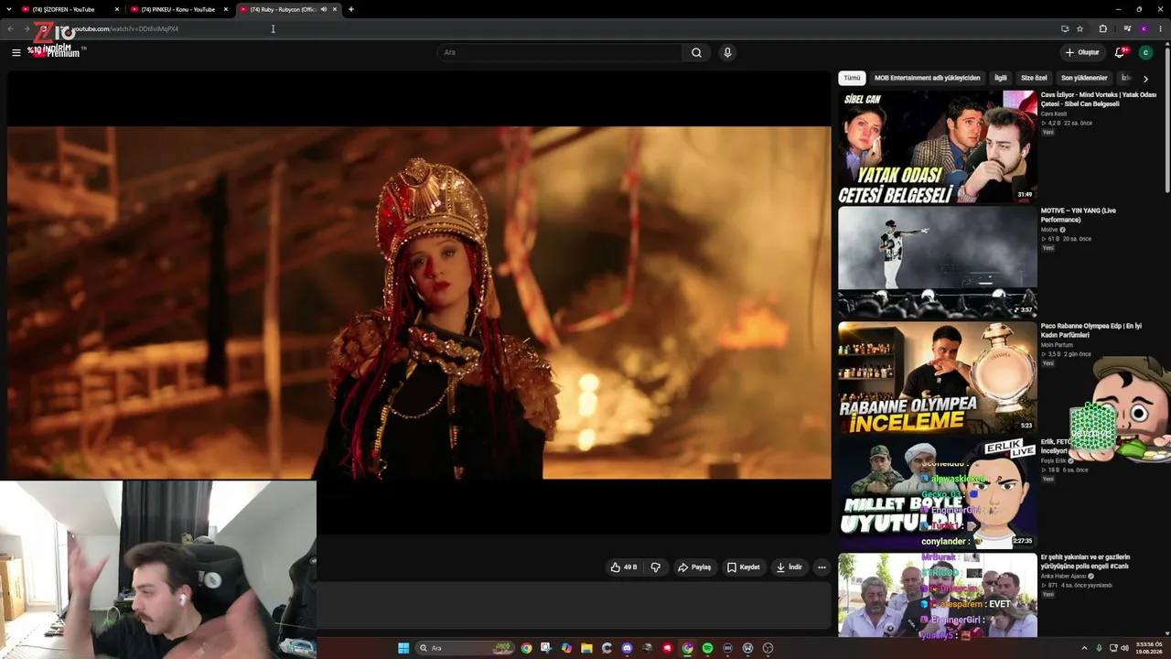Open File Explorer from the taskbar
Image resolution: width=1171 pixels, height=659 pixels.
586,648
